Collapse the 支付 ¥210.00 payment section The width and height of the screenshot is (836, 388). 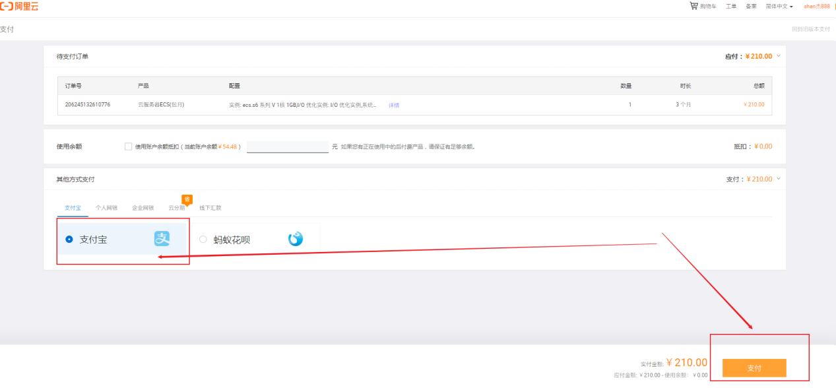779,178
